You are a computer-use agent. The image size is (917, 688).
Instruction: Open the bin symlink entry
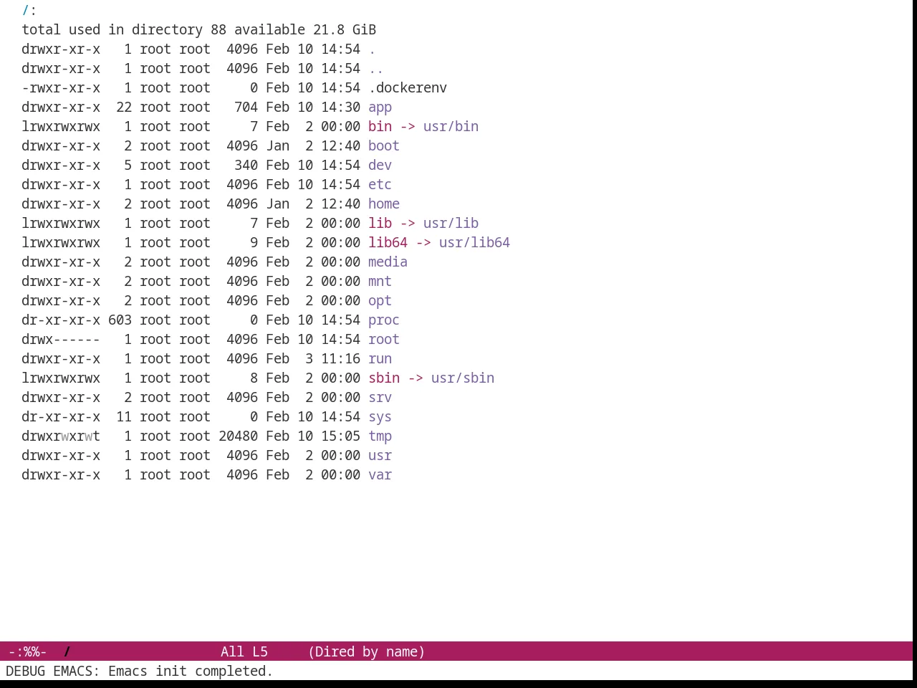[x=380, y=126]
